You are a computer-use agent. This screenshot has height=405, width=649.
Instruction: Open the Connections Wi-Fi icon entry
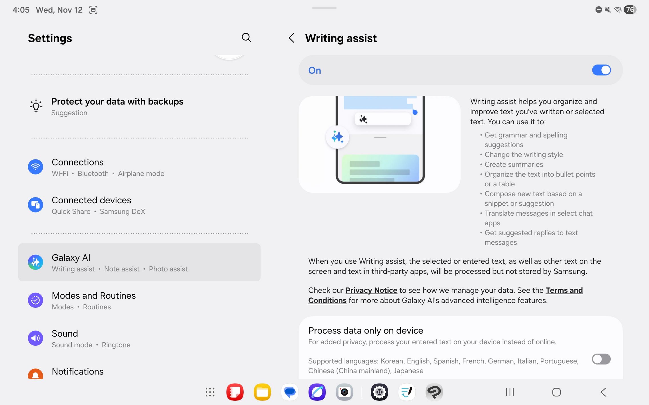pyautogui.click(x=35, y=167)
